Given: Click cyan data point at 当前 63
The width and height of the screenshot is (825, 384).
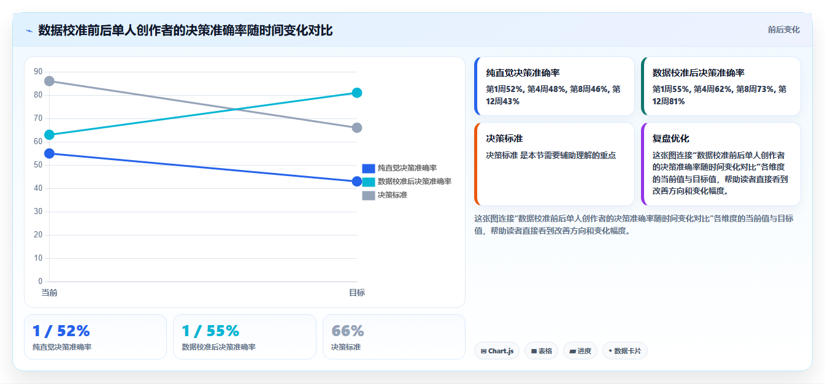Looking at the screenshot, I should click(49, 135).
